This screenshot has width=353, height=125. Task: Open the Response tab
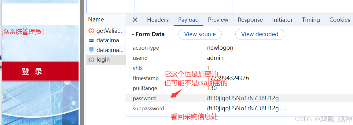(250, 20)
